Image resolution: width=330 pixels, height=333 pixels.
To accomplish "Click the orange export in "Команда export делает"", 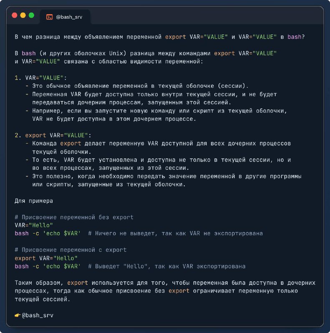I will 71,144.
